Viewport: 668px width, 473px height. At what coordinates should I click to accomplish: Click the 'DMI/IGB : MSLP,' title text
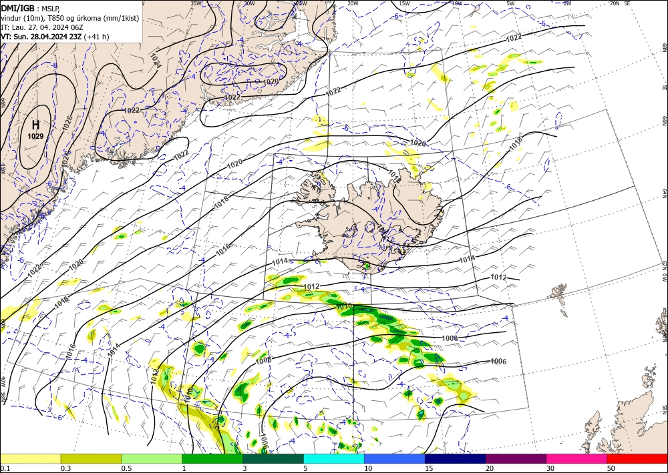31,7
